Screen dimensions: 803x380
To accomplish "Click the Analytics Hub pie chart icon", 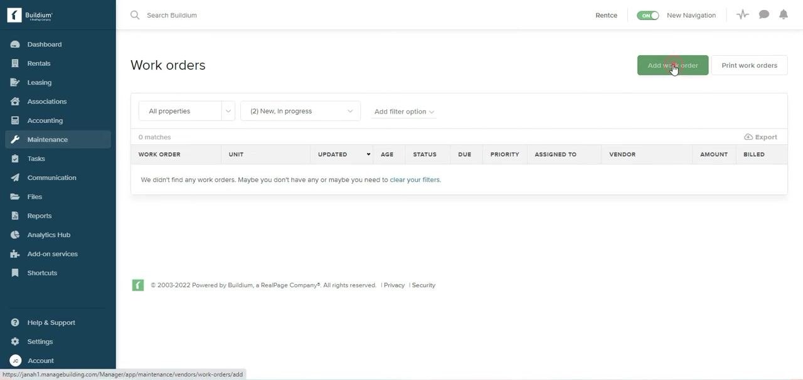I will pyautogui.click(x=15, y=235).
